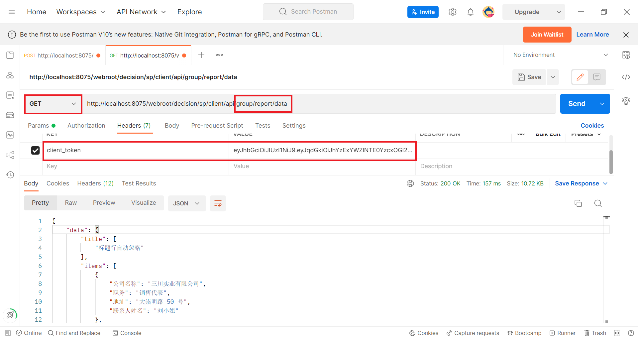Switch to the Params tab

point(42,126)
